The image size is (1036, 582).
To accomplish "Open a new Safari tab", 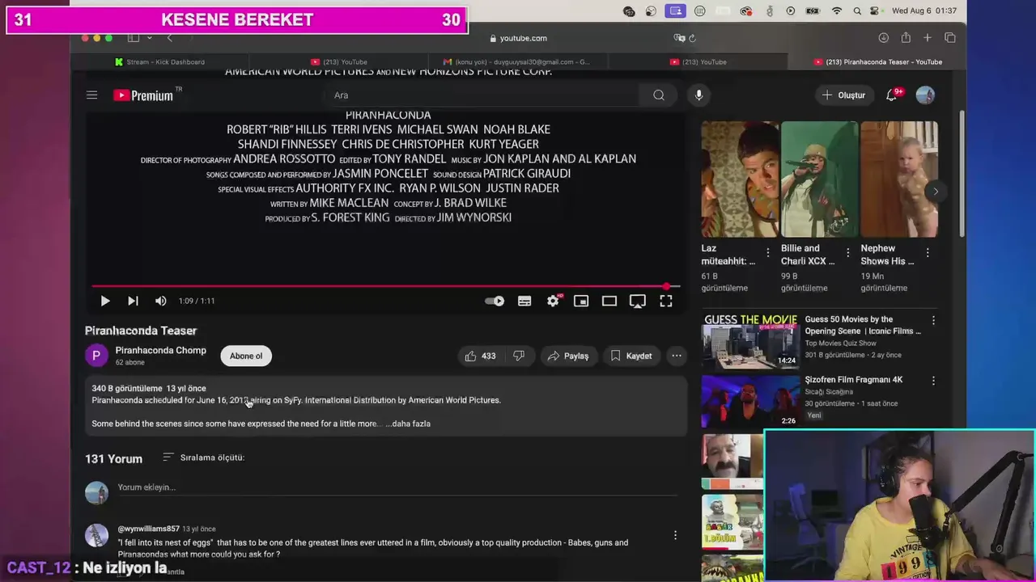I will click(928, 38).
